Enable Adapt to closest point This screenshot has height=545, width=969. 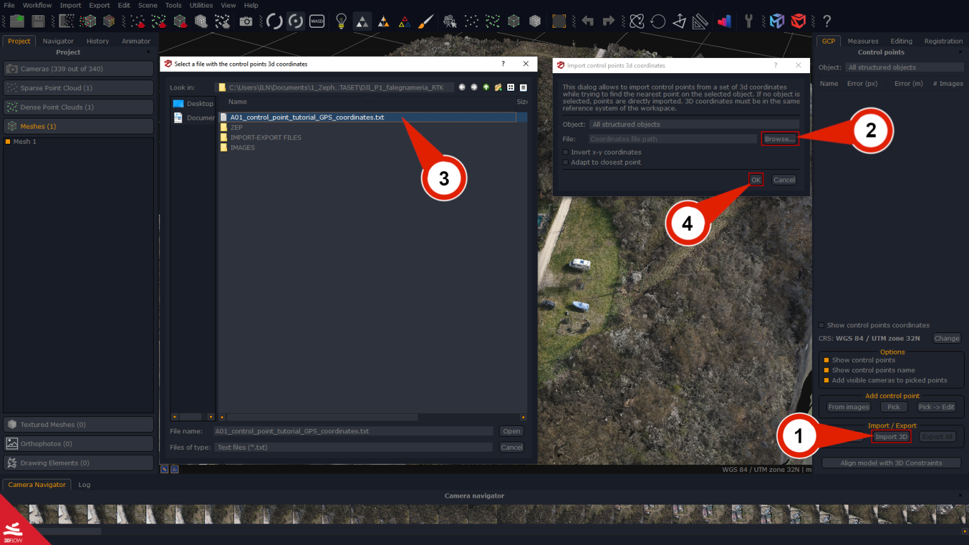565,161
